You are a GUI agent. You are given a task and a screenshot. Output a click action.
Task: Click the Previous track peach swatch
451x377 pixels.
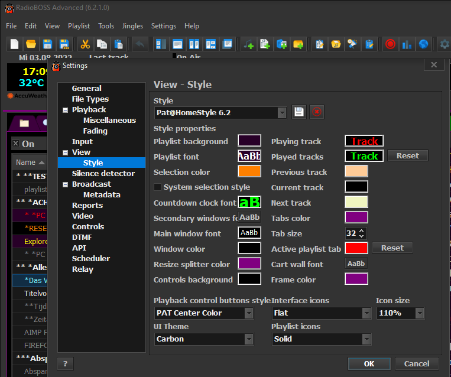point(356,171)
